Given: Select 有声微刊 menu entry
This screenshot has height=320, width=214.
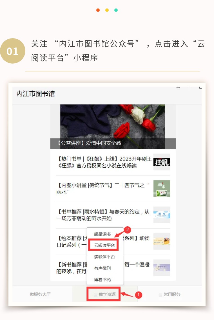Looking at the screenshot, I should [x=102, y=268].
